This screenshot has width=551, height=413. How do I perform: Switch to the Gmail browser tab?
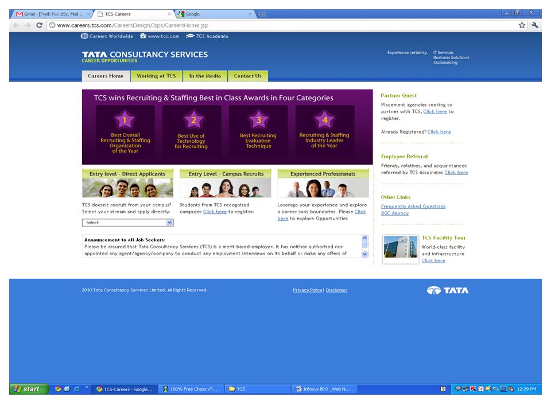[x=52, y=14]
